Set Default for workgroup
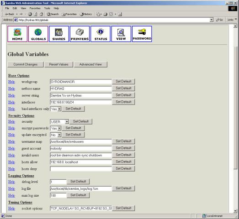239x219 pixels. 123,81
